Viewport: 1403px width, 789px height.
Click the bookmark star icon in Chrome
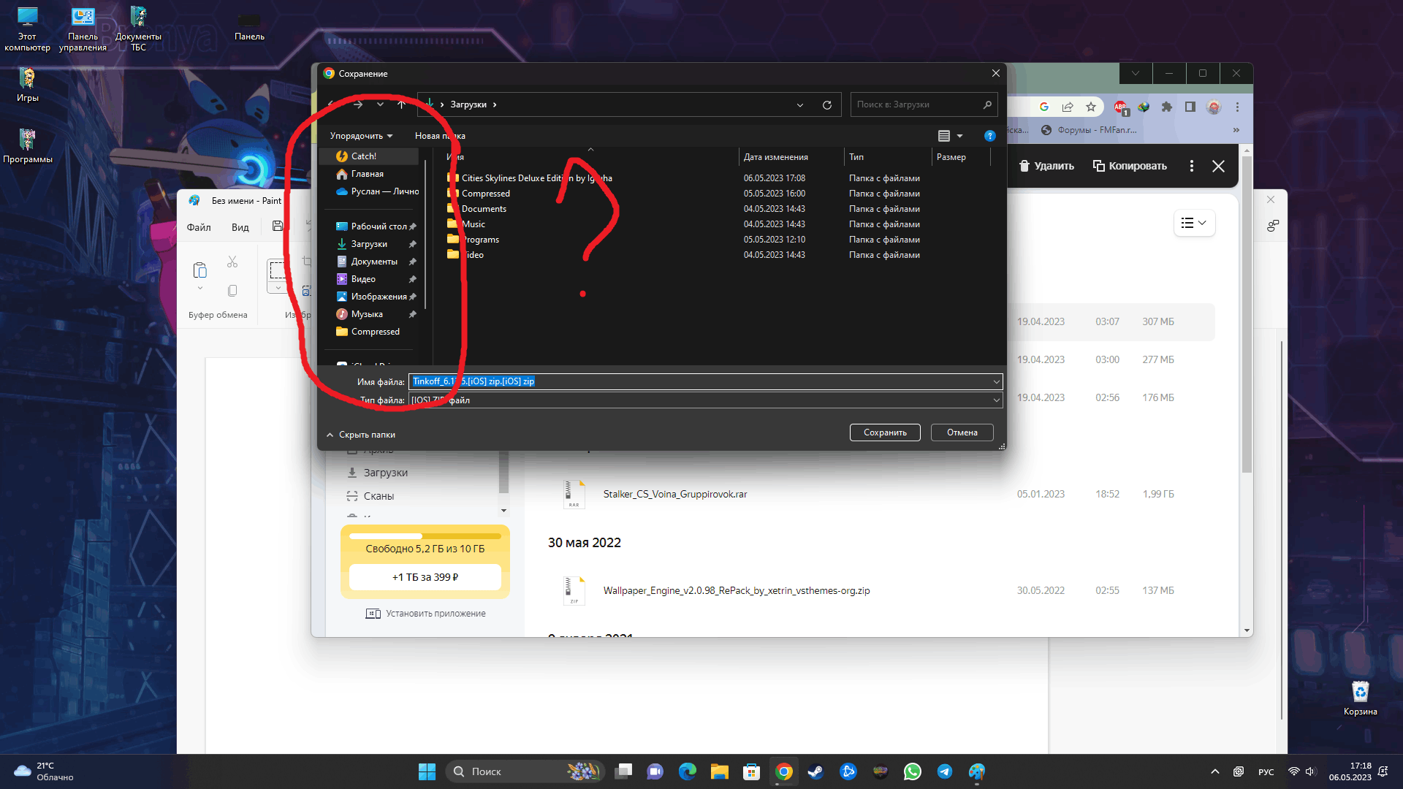[1091, 107]
